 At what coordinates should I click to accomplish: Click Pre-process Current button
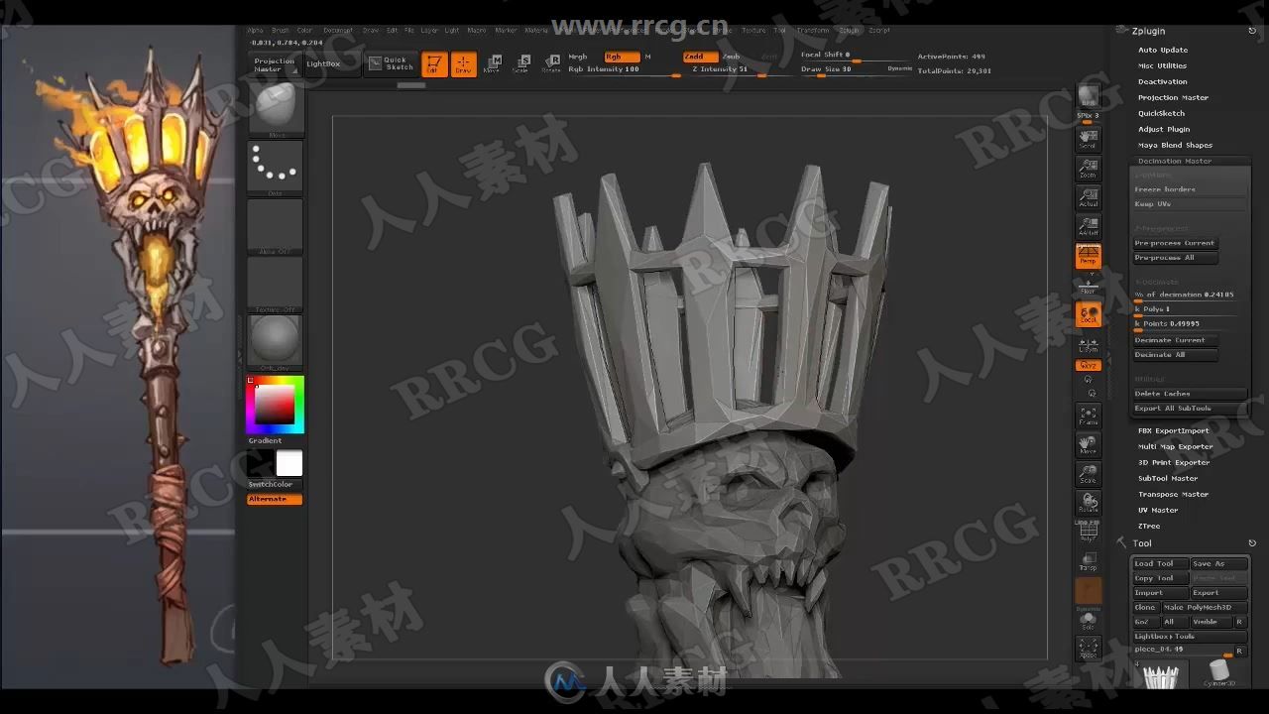pos(1175,243)
